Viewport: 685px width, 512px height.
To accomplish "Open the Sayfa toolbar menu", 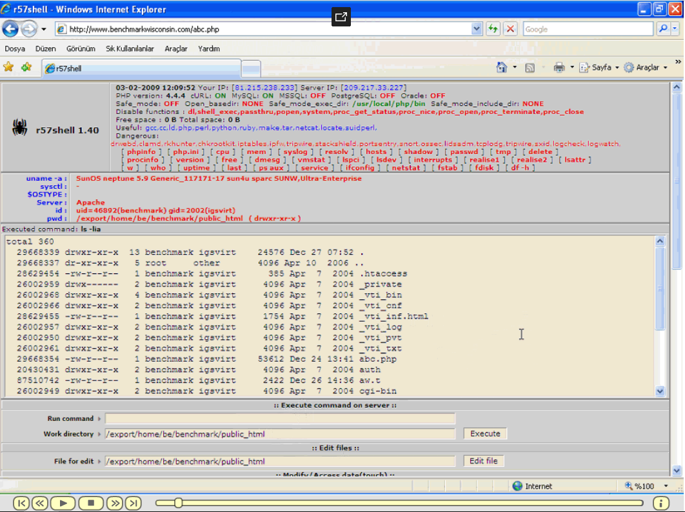I will point(599,67).
